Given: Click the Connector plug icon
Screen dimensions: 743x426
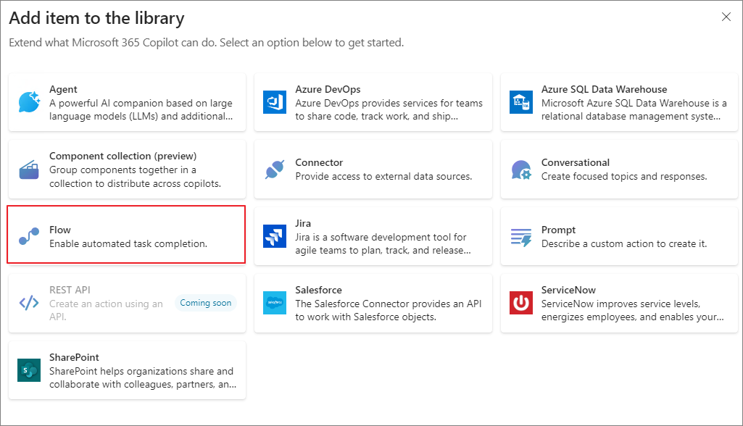Looking at the screenshot, I should 275,169.
